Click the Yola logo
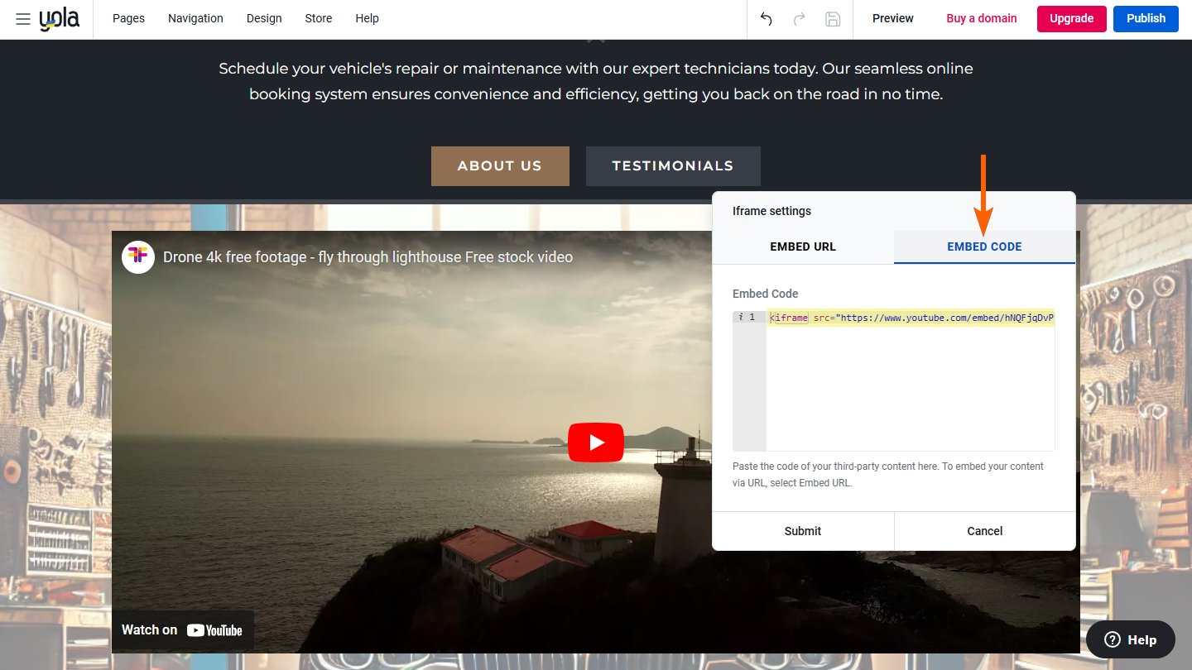1192x670 pixels. point(60,19)
